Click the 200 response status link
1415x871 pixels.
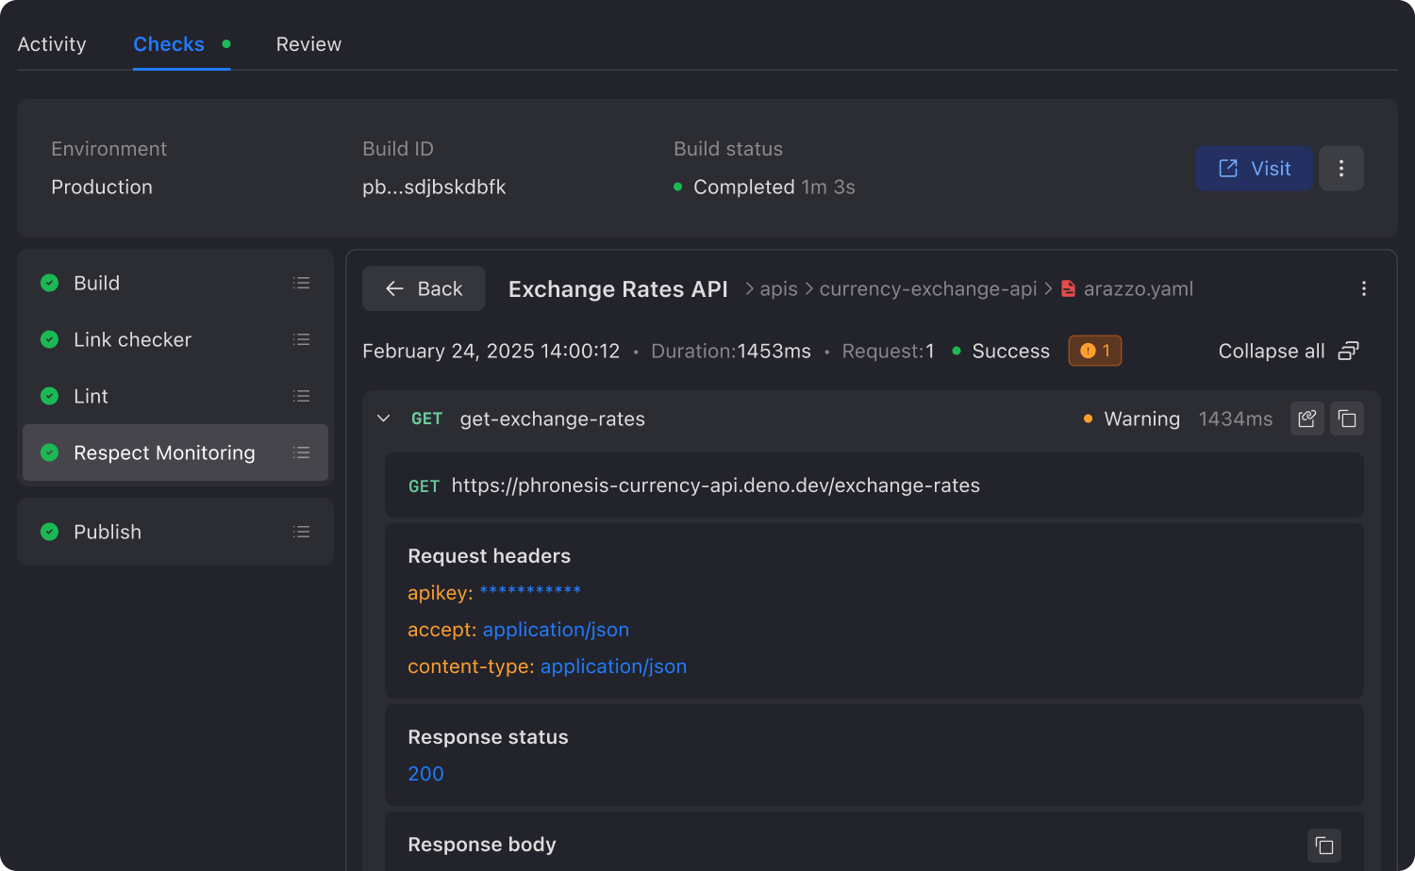[425, 773]
